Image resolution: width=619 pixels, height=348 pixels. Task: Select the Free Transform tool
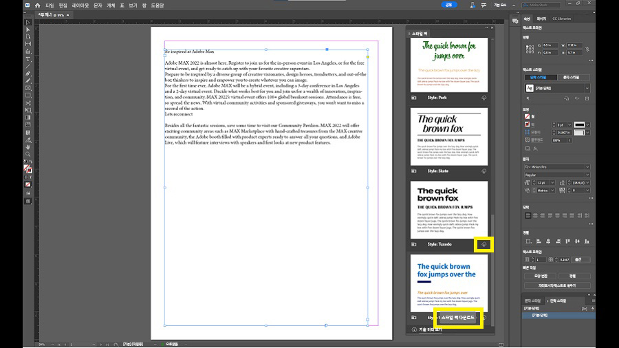click(28, 111)
